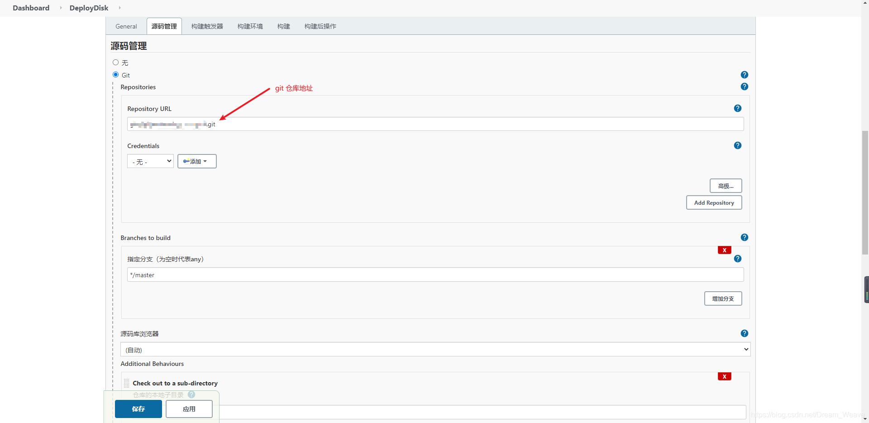The height and width of the screenshot is (423, 869).
Task: Click the scrollbar up arrow
Action: tap(865, 3)
